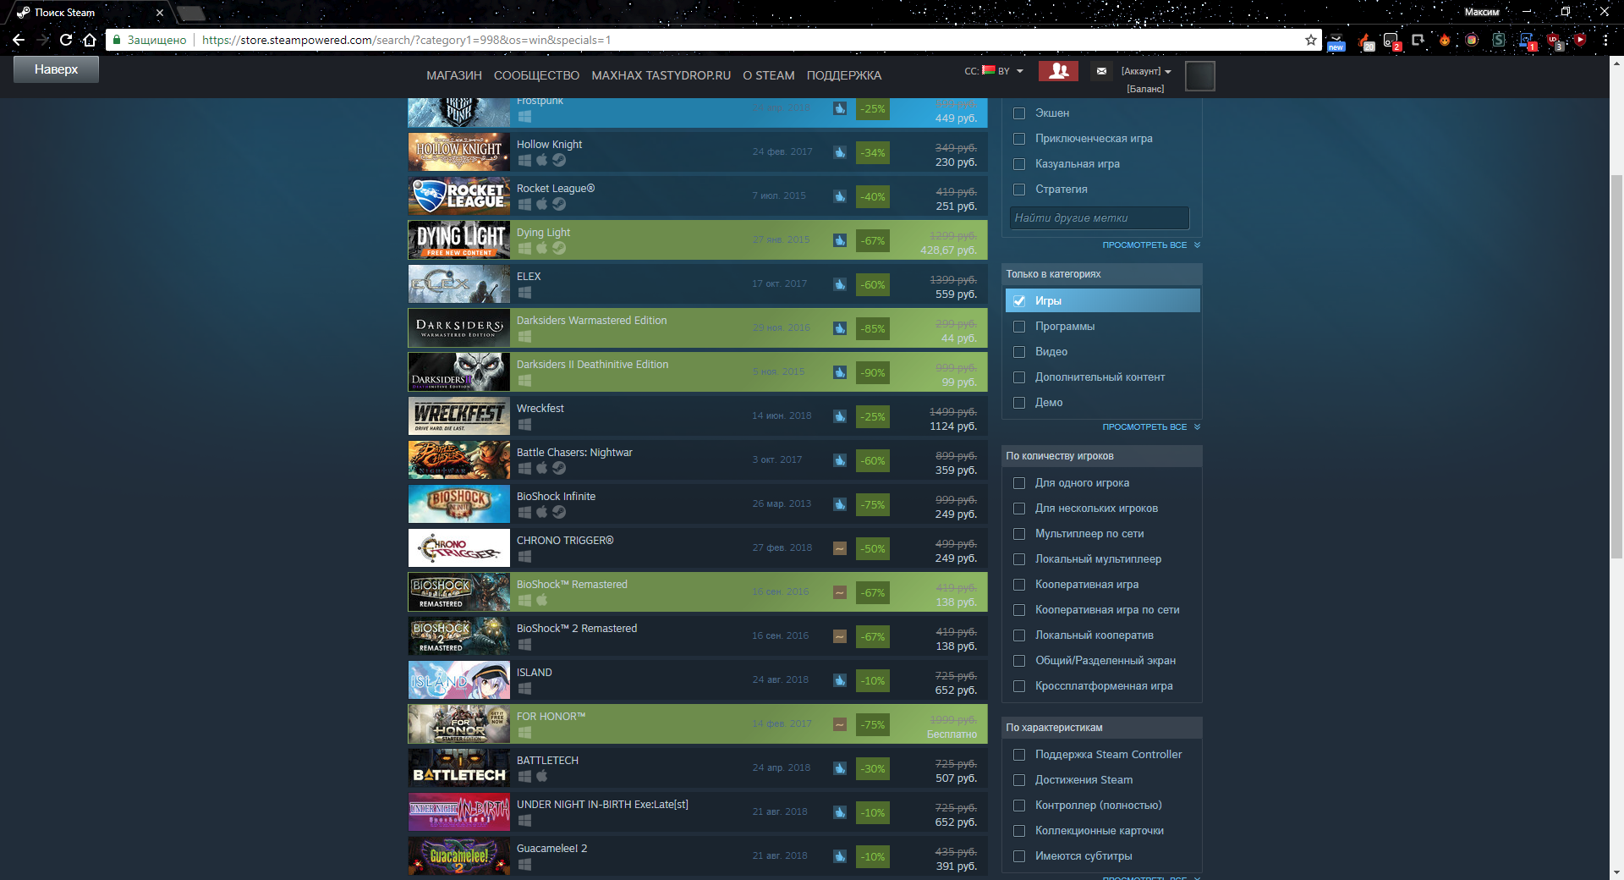
Task: Open the extension icon with blue 'new' badge
Action: (x=1336, y=41)
